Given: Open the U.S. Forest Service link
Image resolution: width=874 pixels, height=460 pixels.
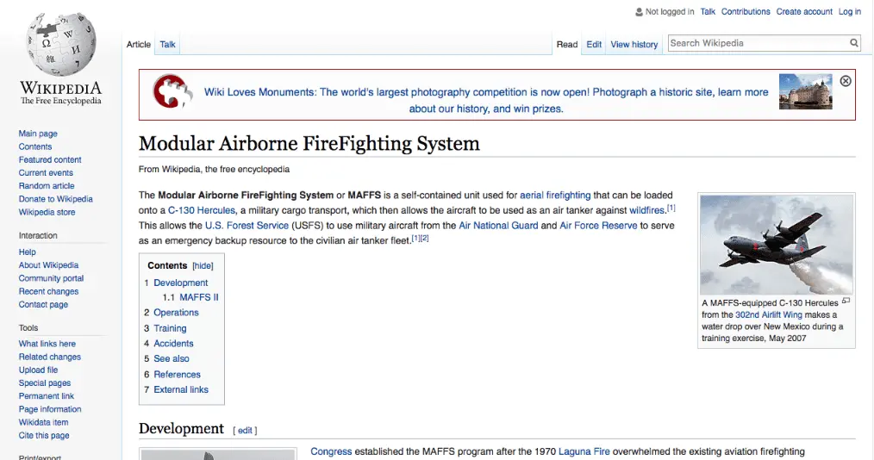Looking at the screenshot, I should pyautogui.click(x=247, y=226).
